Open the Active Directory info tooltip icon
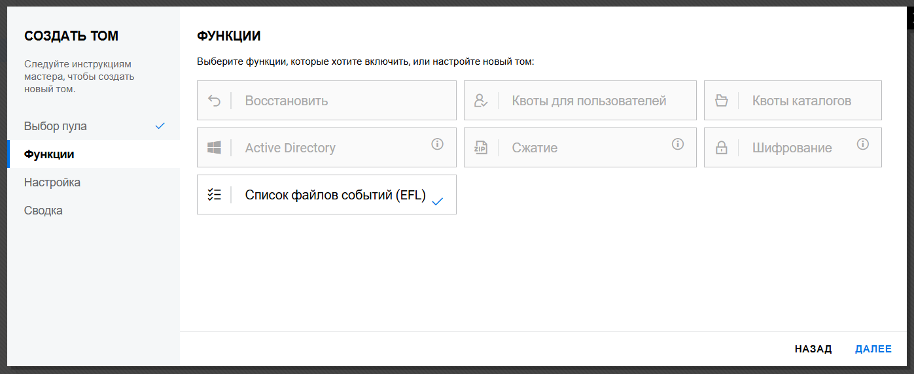The image size is (914, 374). tap(437, 144)
